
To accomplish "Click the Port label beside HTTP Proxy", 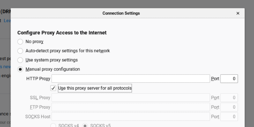I will [x=215, y=79].
